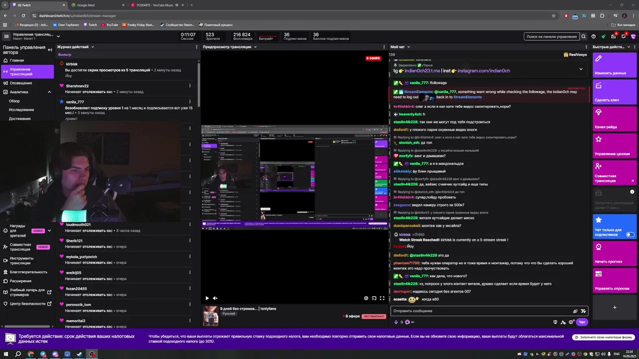Open the emote picker in chat input
This screenshot has height=359, width=639.
coord(583,311)
